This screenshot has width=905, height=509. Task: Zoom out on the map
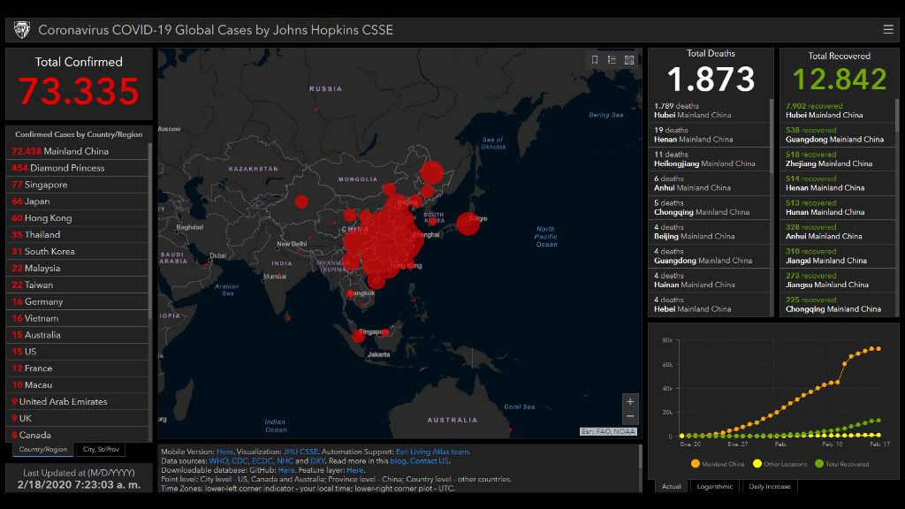[x=629, y=416]
